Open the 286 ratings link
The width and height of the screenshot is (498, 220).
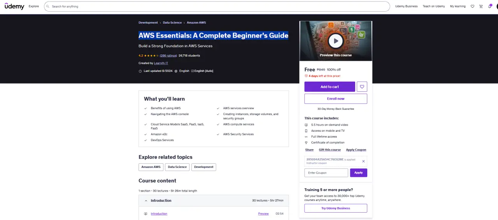168,56
